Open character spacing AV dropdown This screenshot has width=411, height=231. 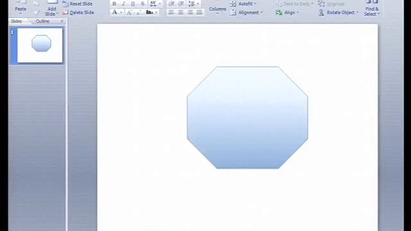coord(155,4)
